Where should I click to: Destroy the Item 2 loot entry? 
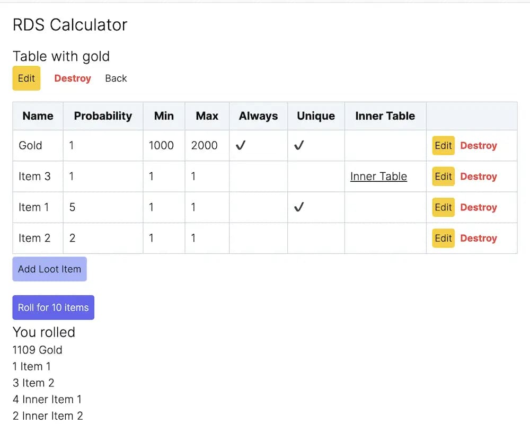point(479,238)
